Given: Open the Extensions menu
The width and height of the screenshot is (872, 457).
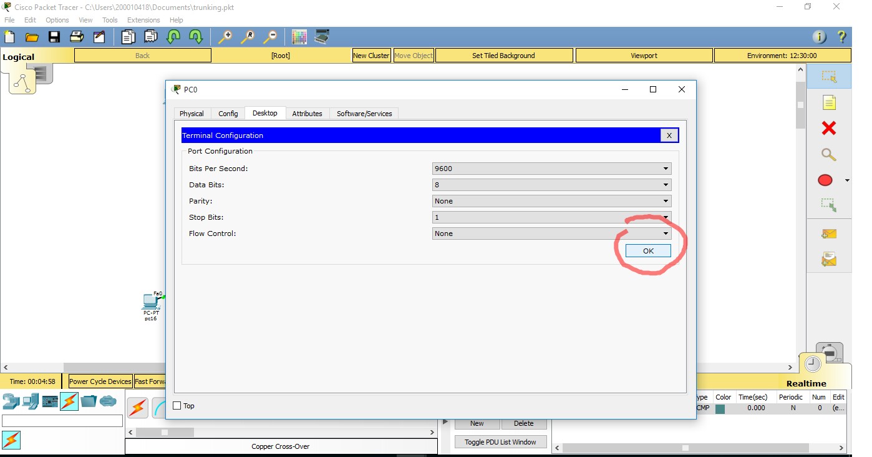Looking at the screenshot, I should (143, 19).
